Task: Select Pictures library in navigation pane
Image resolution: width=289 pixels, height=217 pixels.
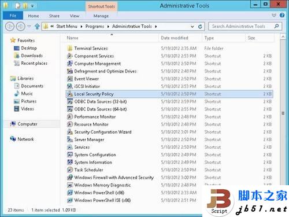Action: tap(29, 101)
